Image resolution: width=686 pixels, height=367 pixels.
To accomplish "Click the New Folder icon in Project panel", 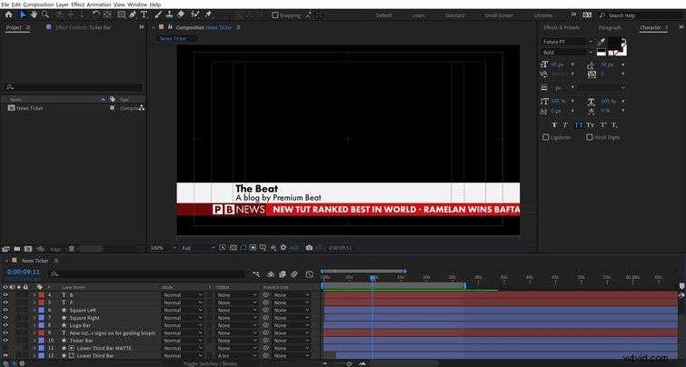I will [x=17, y=249].
